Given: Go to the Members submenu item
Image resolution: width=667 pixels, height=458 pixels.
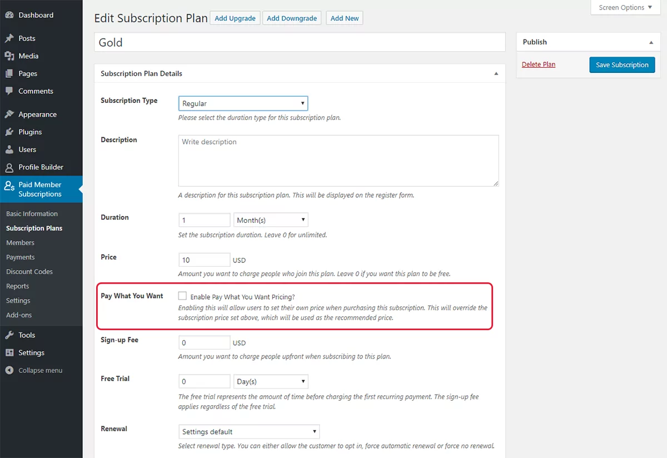Looking at the screenshot, I should [x=20, y=243].
